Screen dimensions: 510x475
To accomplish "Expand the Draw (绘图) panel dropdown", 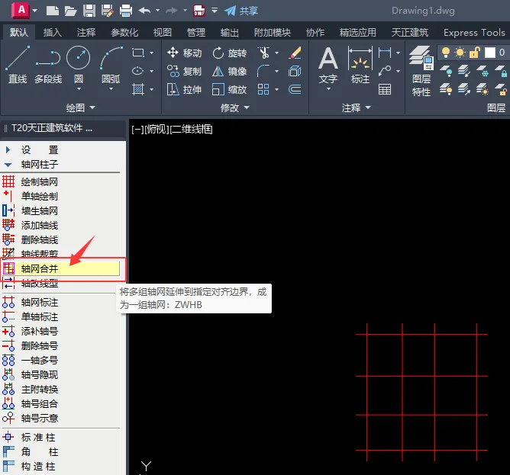I will 81,108.
